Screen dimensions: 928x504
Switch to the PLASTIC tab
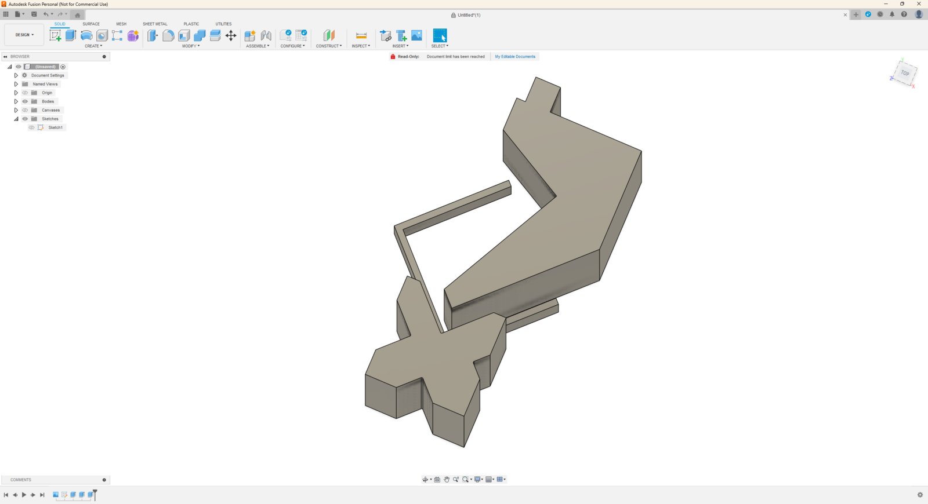[191, 24]
